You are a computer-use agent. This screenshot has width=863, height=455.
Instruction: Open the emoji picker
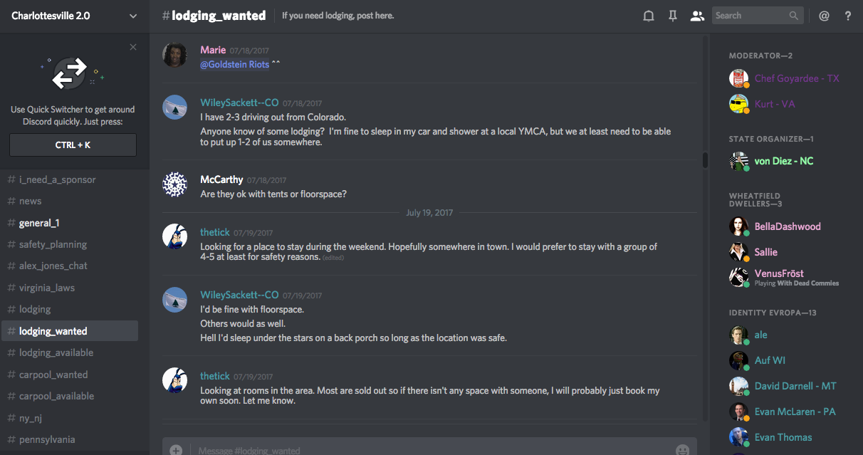click(x=682, y=450)
